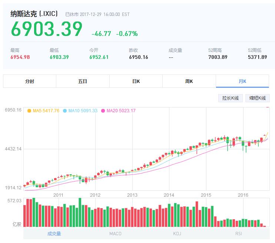Click the 2016 label on the time axis
The height and width of the screenshot is (243, 275).
click(243, 195)
